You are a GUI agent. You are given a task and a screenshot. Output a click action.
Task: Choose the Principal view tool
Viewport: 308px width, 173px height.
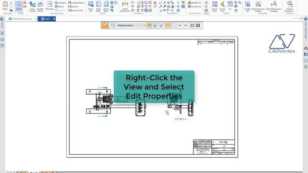click(x=50, y=6)
